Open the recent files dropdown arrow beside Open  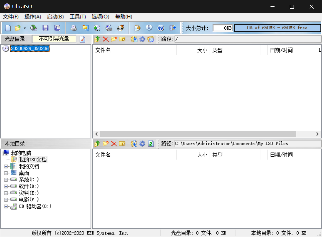pyautogui.click(x=25, y=28)
